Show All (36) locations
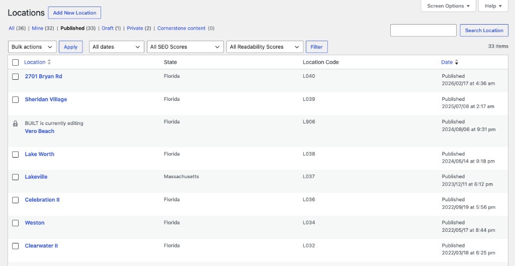Viewport: 515px width, 266px height. click(17, 28)
